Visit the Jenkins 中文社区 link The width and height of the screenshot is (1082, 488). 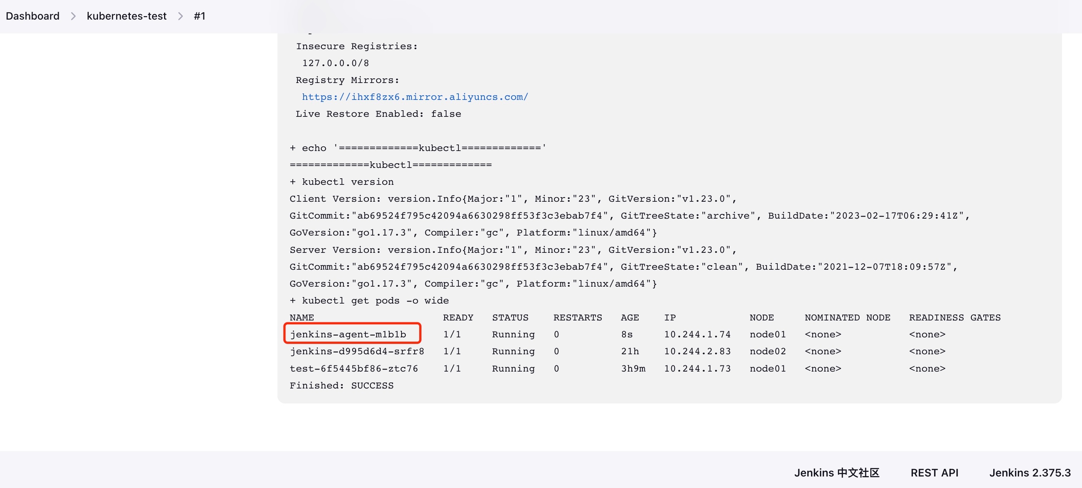pyautogui.click(x=837, y=473)
